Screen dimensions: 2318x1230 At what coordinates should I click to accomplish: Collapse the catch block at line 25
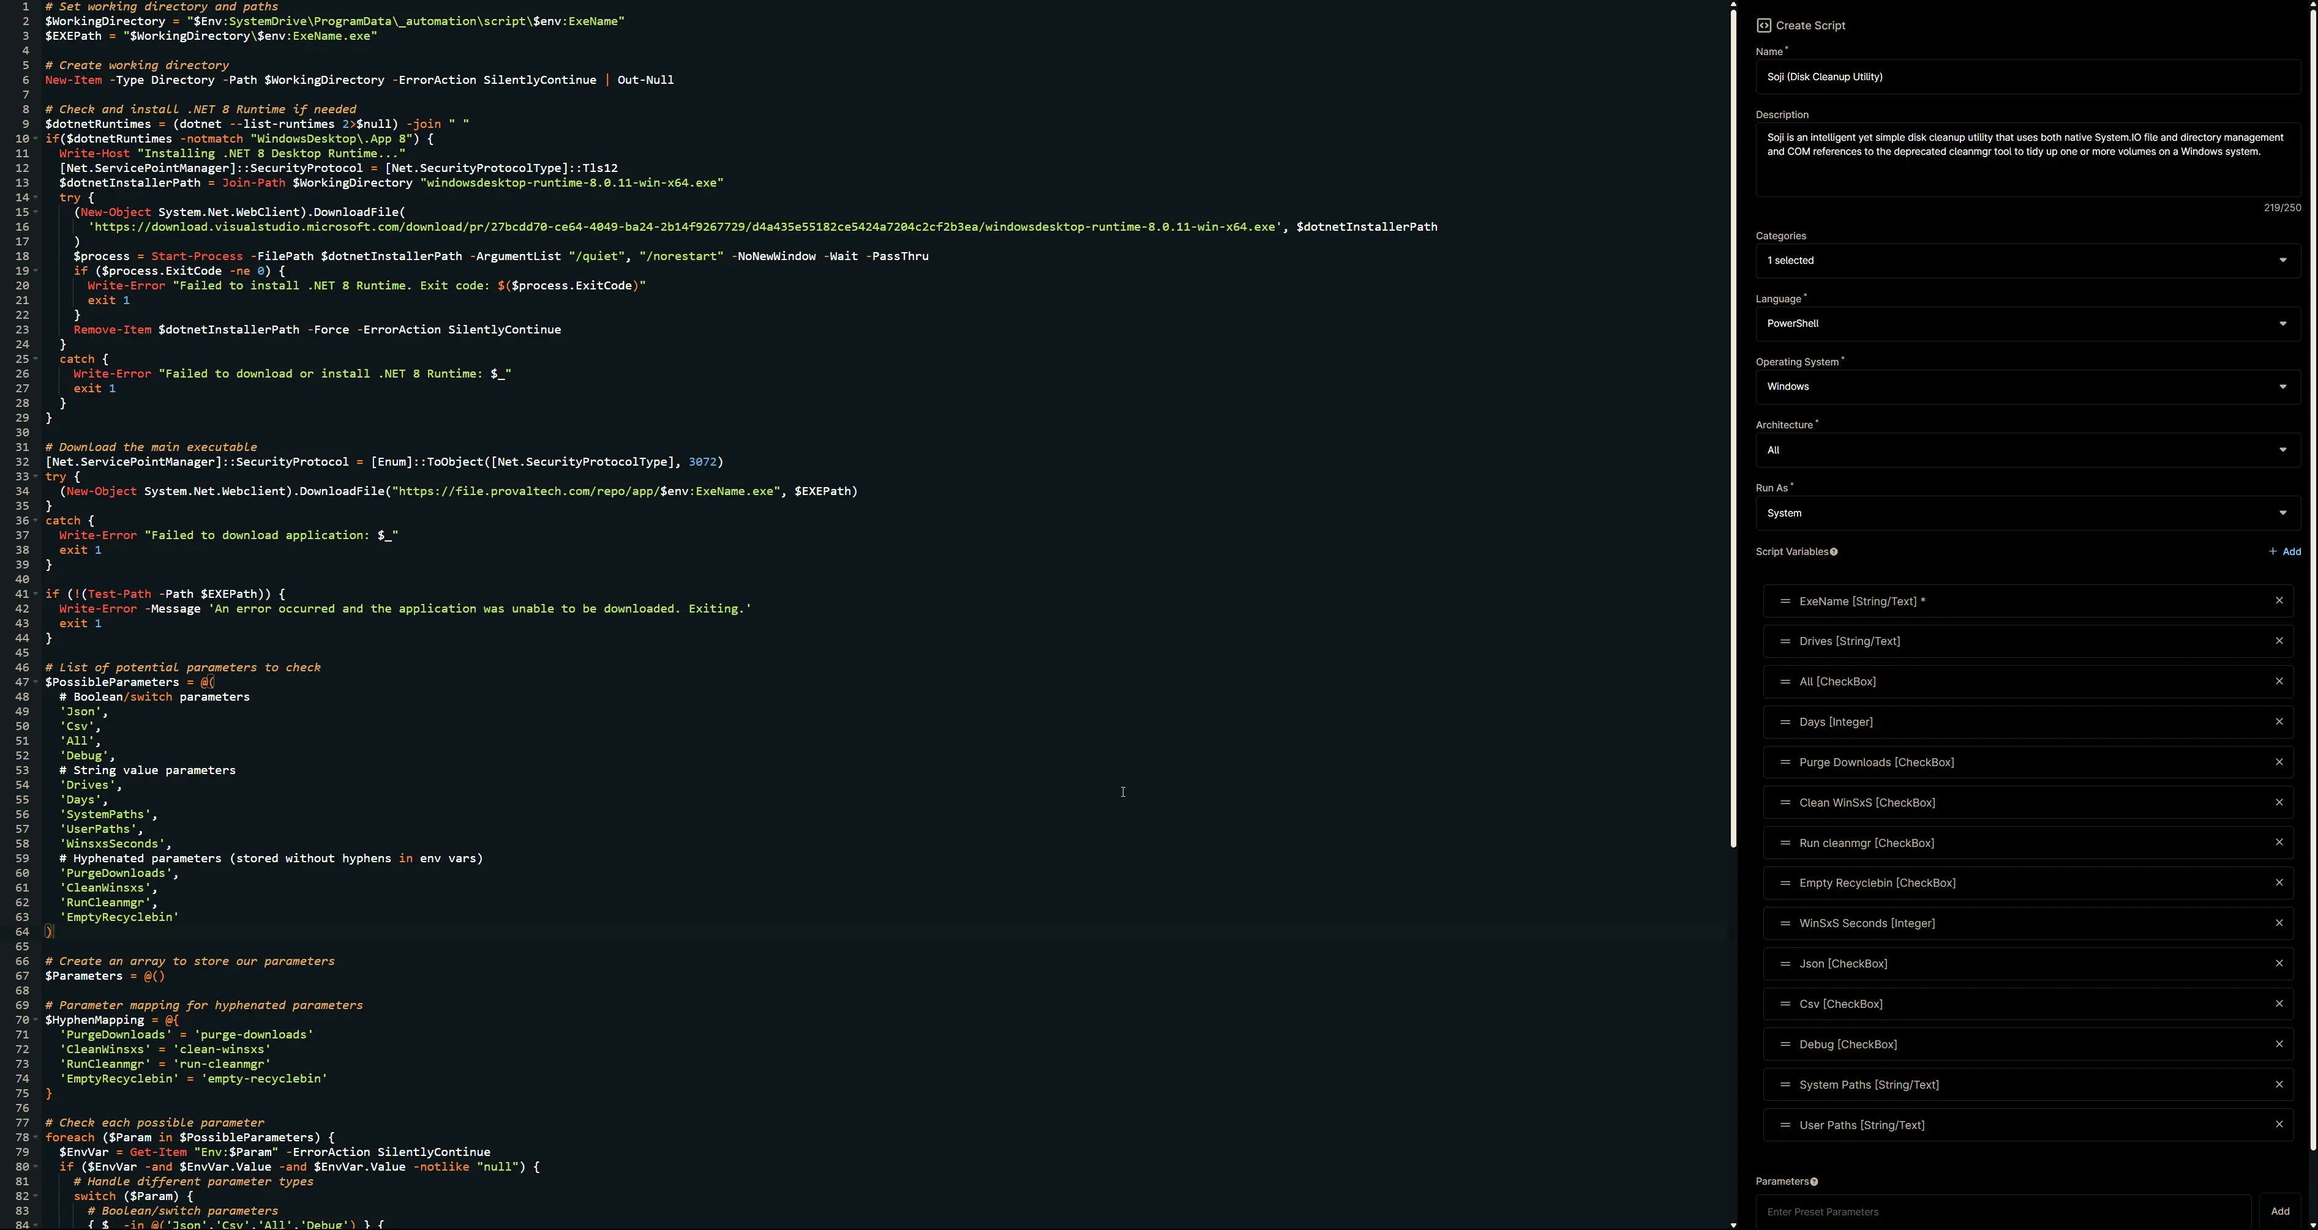36,360
